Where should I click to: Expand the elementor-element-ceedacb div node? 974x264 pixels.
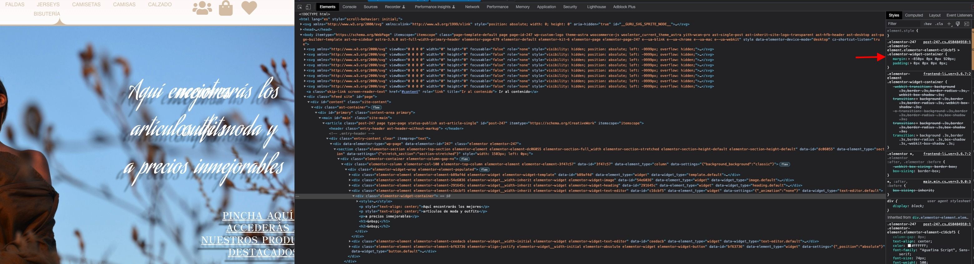(x=350, y=241)
